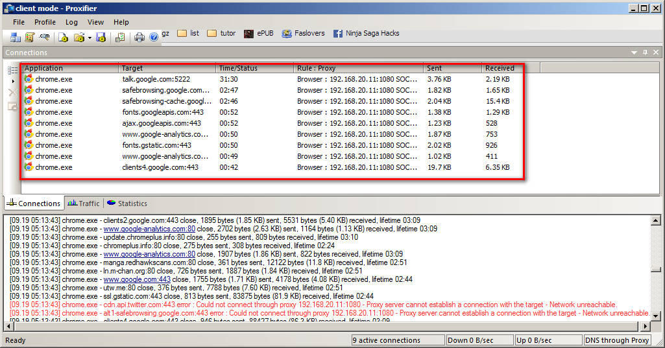Click the grayed X icon beside connections list
Screen dimensions: 665x348
(x=12, y=93)
